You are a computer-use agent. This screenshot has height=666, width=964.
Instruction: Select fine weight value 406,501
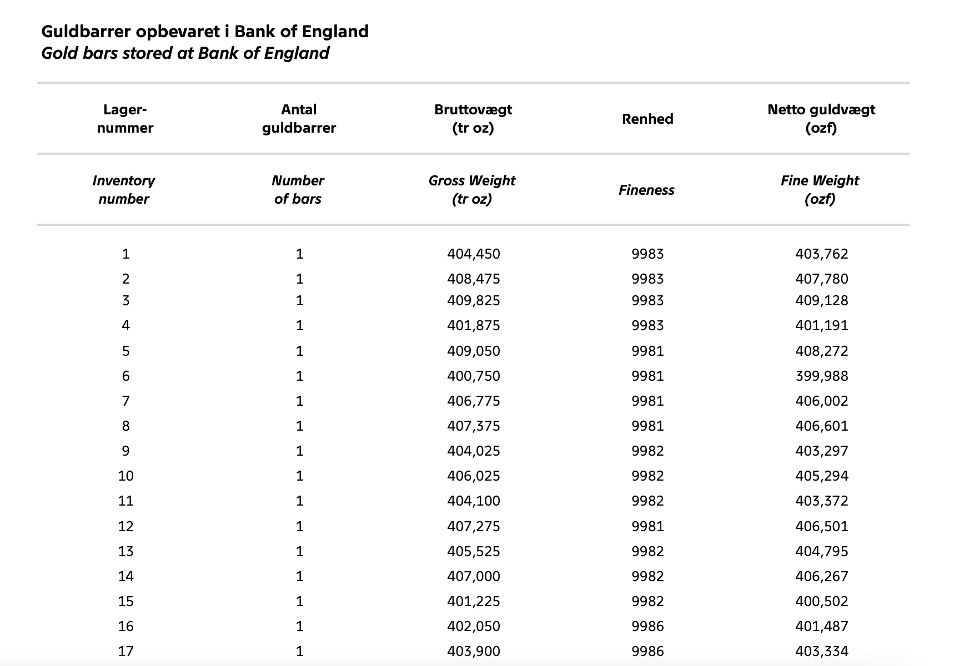822,527
